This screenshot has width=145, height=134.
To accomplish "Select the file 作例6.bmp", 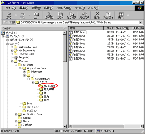I will click(x=79, y=51).
